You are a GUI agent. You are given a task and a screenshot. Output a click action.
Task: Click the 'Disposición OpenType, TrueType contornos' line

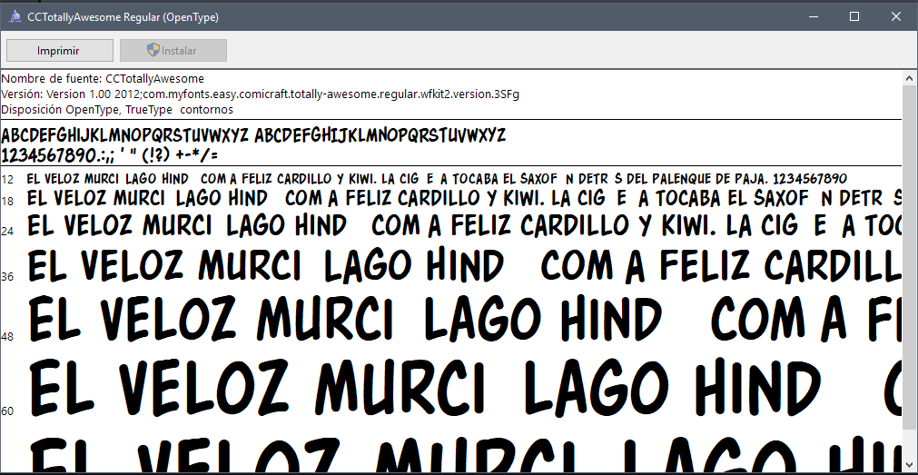click(x=118, y=110)
